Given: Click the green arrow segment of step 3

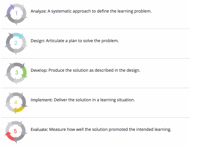Looking at the screenshot, I should tap(24, 72).
